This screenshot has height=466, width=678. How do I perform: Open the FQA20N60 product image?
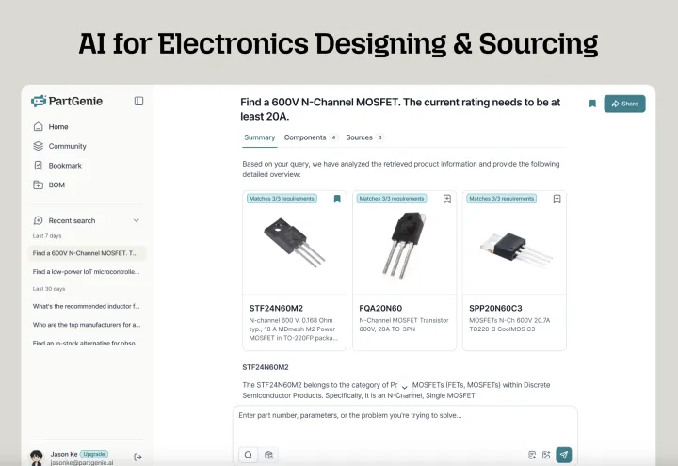pyautogui.click(x=404, y=244)
